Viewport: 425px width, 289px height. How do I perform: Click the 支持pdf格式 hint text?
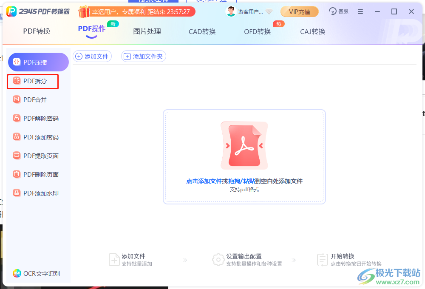[244, 190]
